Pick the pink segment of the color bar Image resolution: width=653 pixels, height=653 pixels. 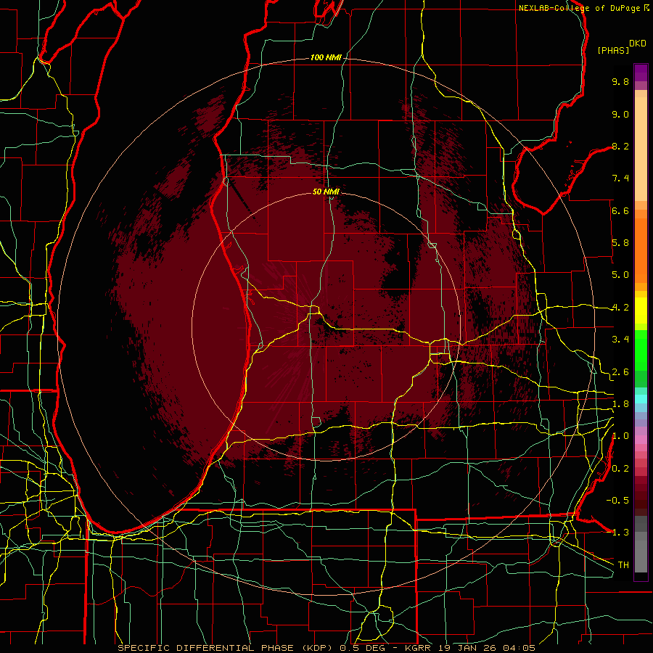pos(641,440)
